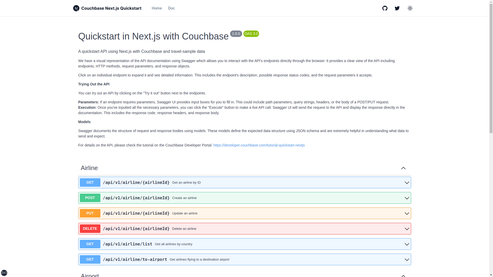This screenshot has height=277, width=493.
Task: Expand GET airline by ID chevron
Action: [407, 183]
